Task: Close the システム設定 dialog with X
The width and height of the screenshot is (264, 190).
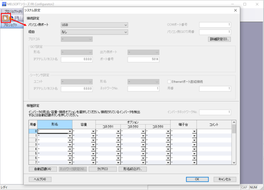Action: coord(235,10)
